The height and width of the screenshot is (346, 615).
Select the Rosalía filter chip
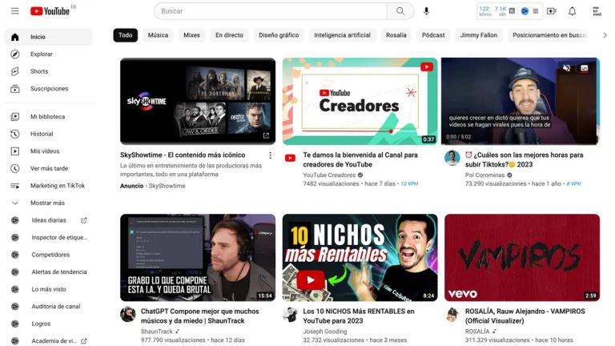(396, 35)
